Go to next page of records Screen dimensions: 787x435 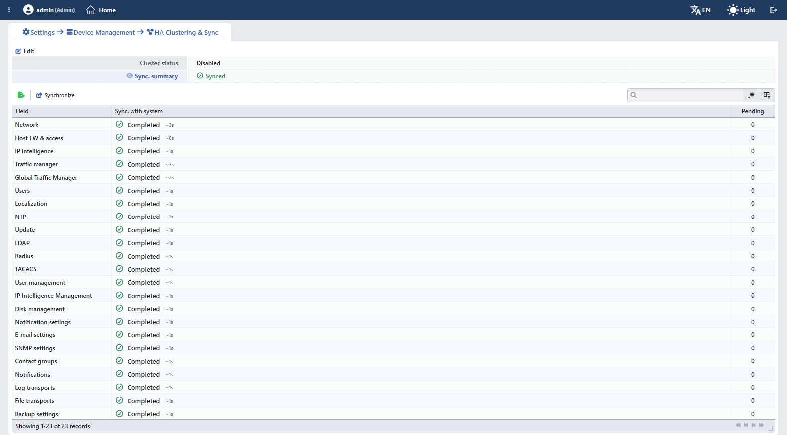[x=754, y=425]
